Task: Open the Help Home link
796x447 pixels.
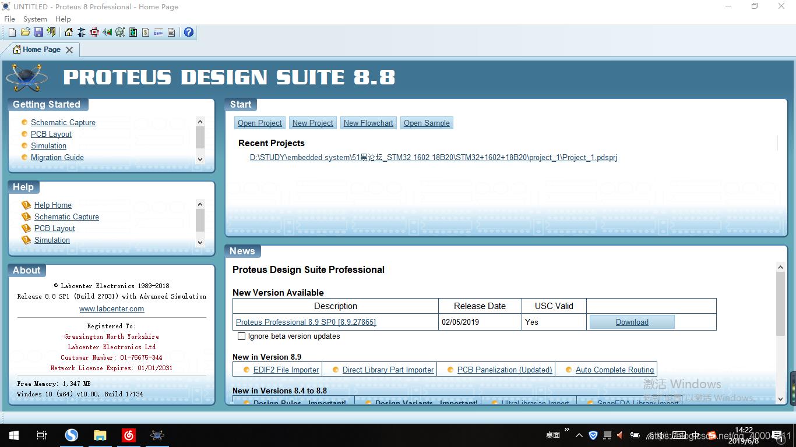Action: tap(53, 205)
